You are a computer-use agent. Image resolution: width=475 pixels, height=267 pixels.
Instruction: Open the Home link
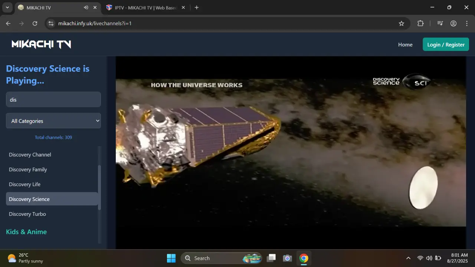click(405, 44)
